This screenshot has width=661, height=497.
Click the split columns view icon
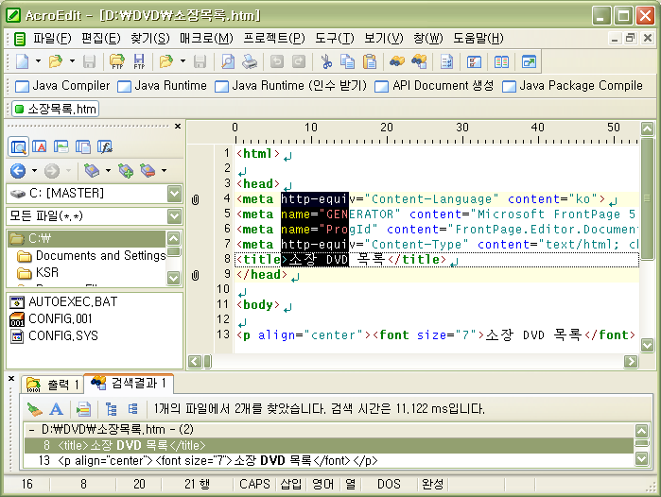point(501,62)
